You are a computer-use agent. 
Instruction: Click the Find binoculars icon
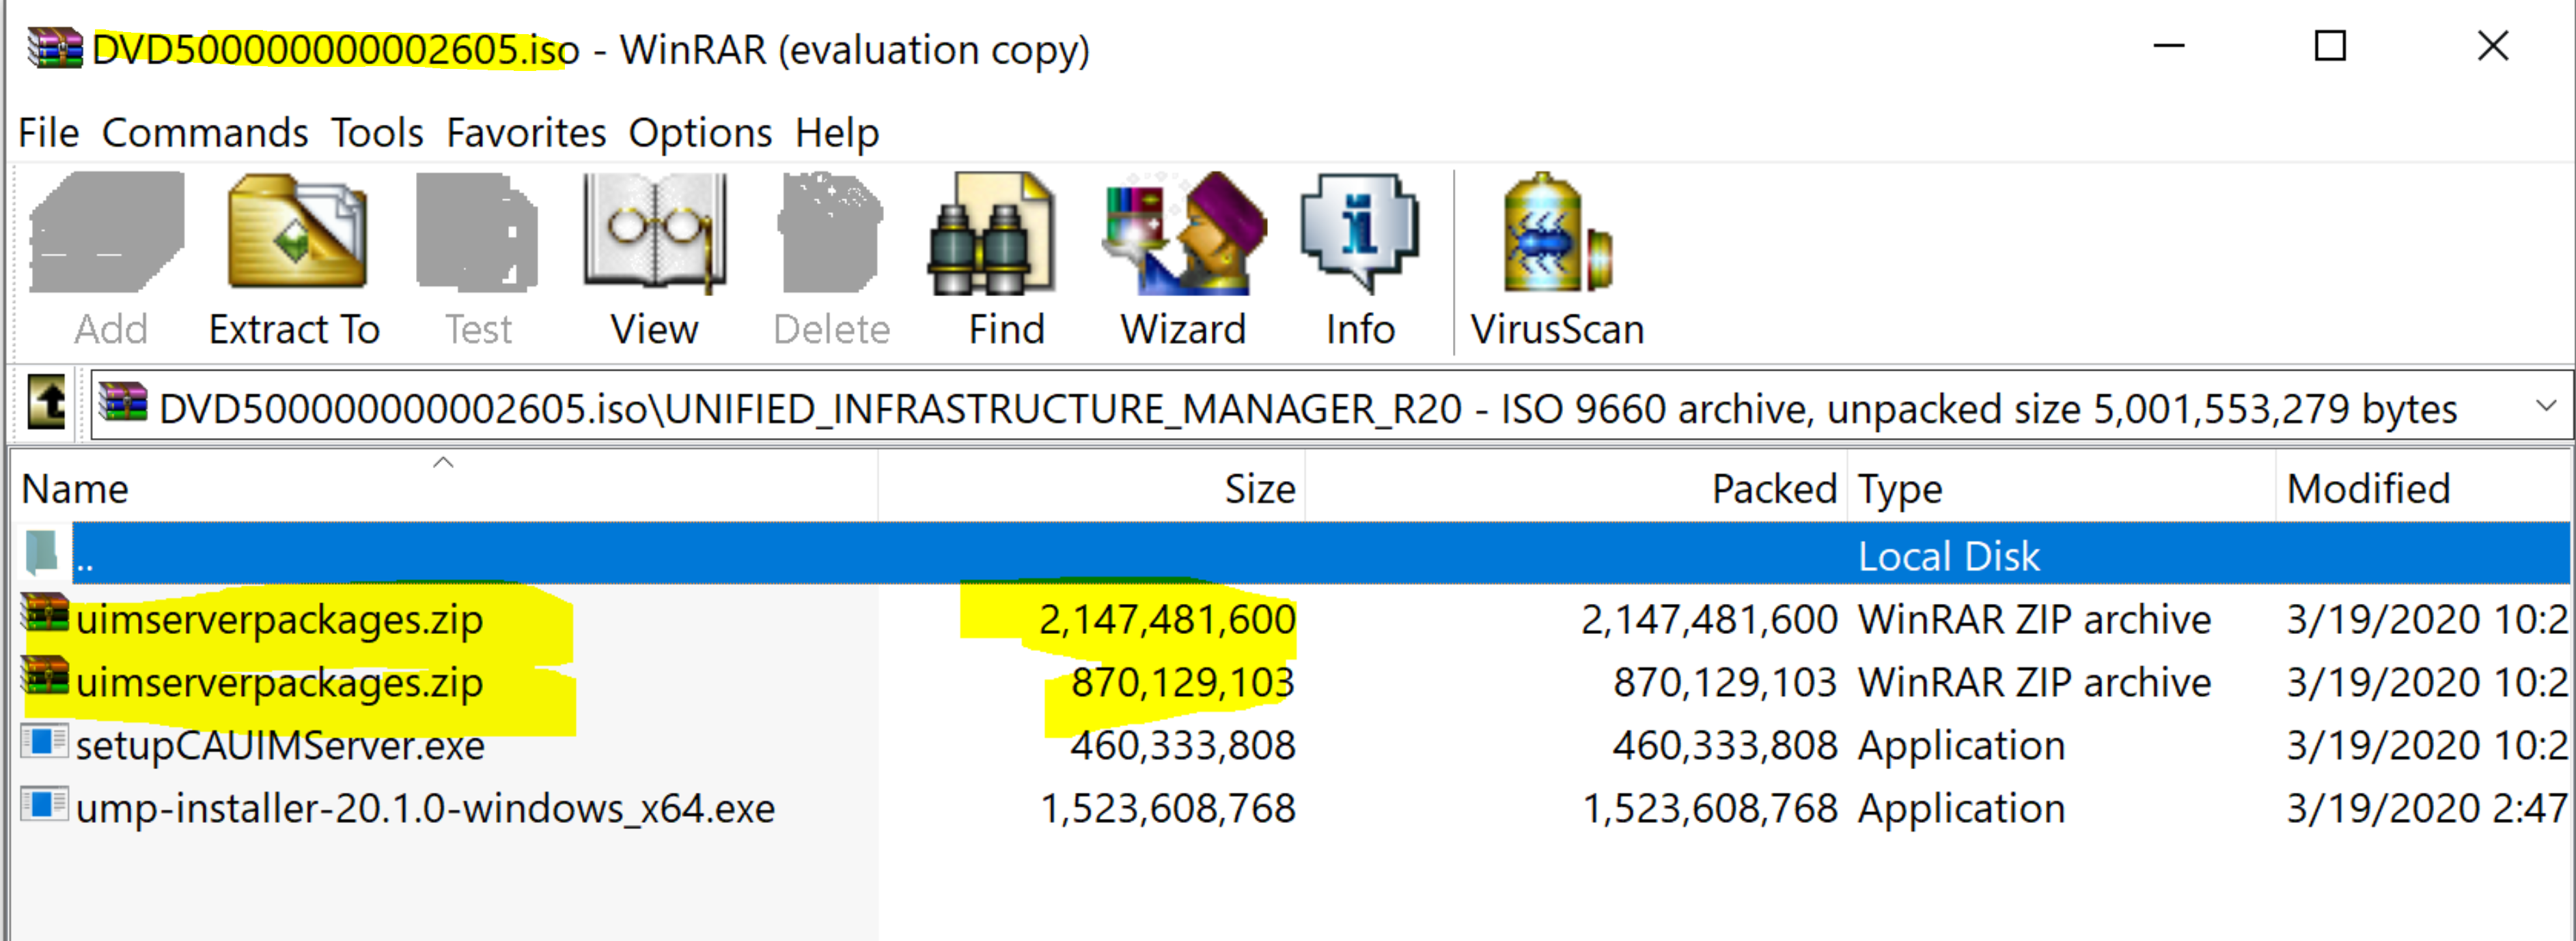993,235
